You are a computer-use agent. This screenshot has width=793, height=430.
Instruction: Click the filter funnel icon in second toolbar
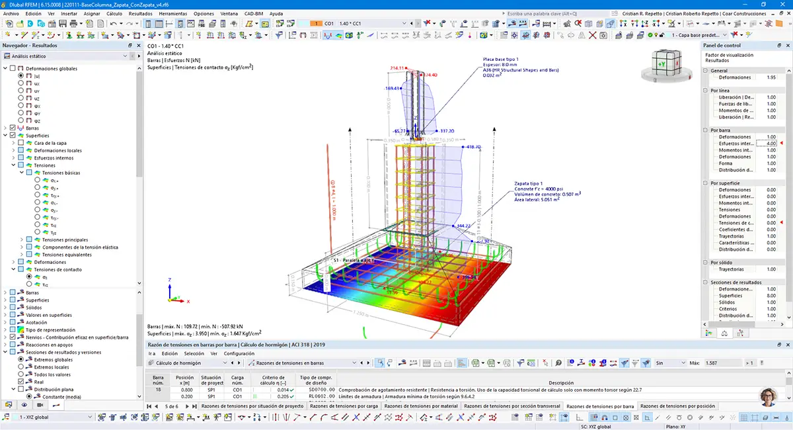tap(278, 35)
